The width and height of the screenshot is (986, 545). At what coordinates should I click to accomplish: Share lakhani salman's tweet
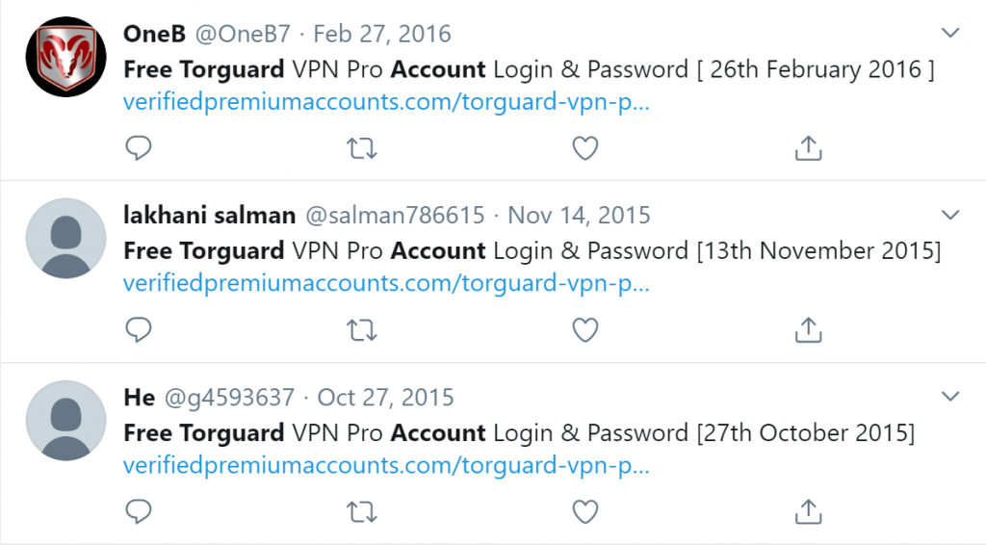point(808,330)
